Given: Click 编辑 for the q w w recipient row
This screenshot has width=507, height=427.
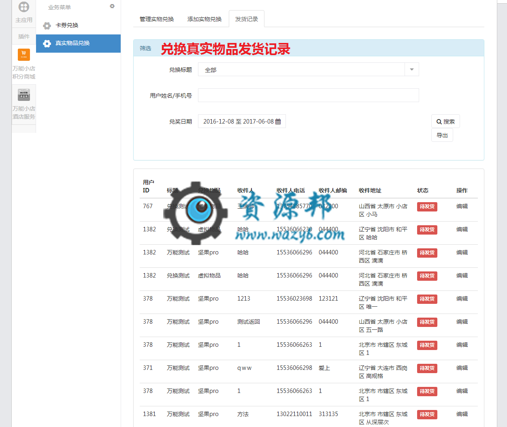Looking at the screenshot, I should pyautogui.click(x=462, y=368).
